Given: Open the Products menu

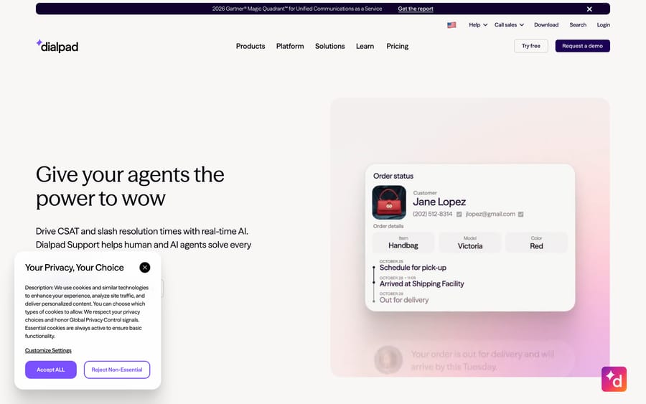Looking at the screenshot, I should click(251, 46).
